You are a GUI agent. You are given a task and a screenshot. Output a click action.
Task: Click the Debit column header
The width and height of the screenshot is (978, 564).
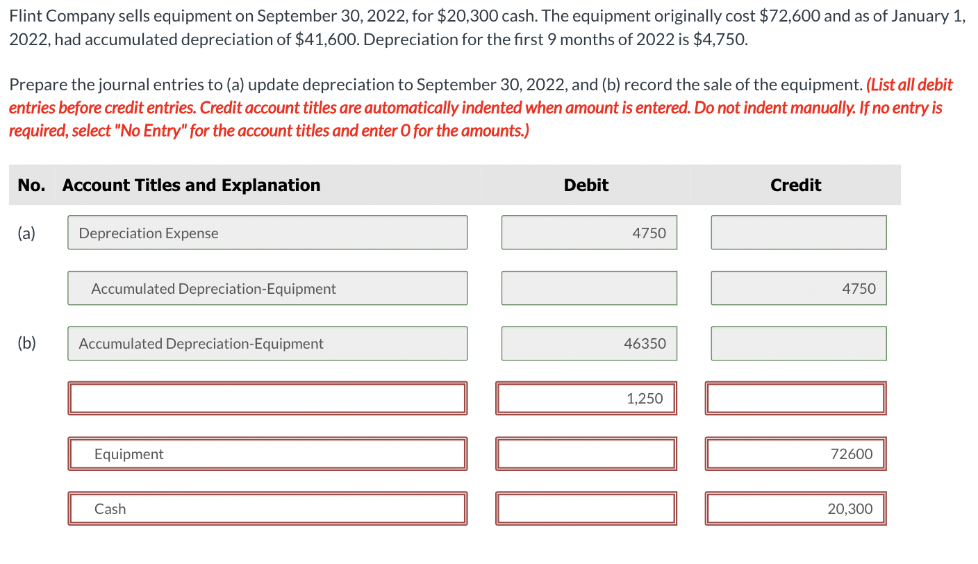[x=586, y=185]
